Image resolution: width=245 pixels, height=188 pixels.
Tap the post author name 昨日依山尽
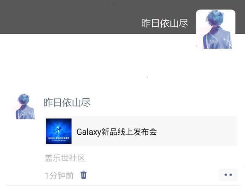(x=67, y=102)
